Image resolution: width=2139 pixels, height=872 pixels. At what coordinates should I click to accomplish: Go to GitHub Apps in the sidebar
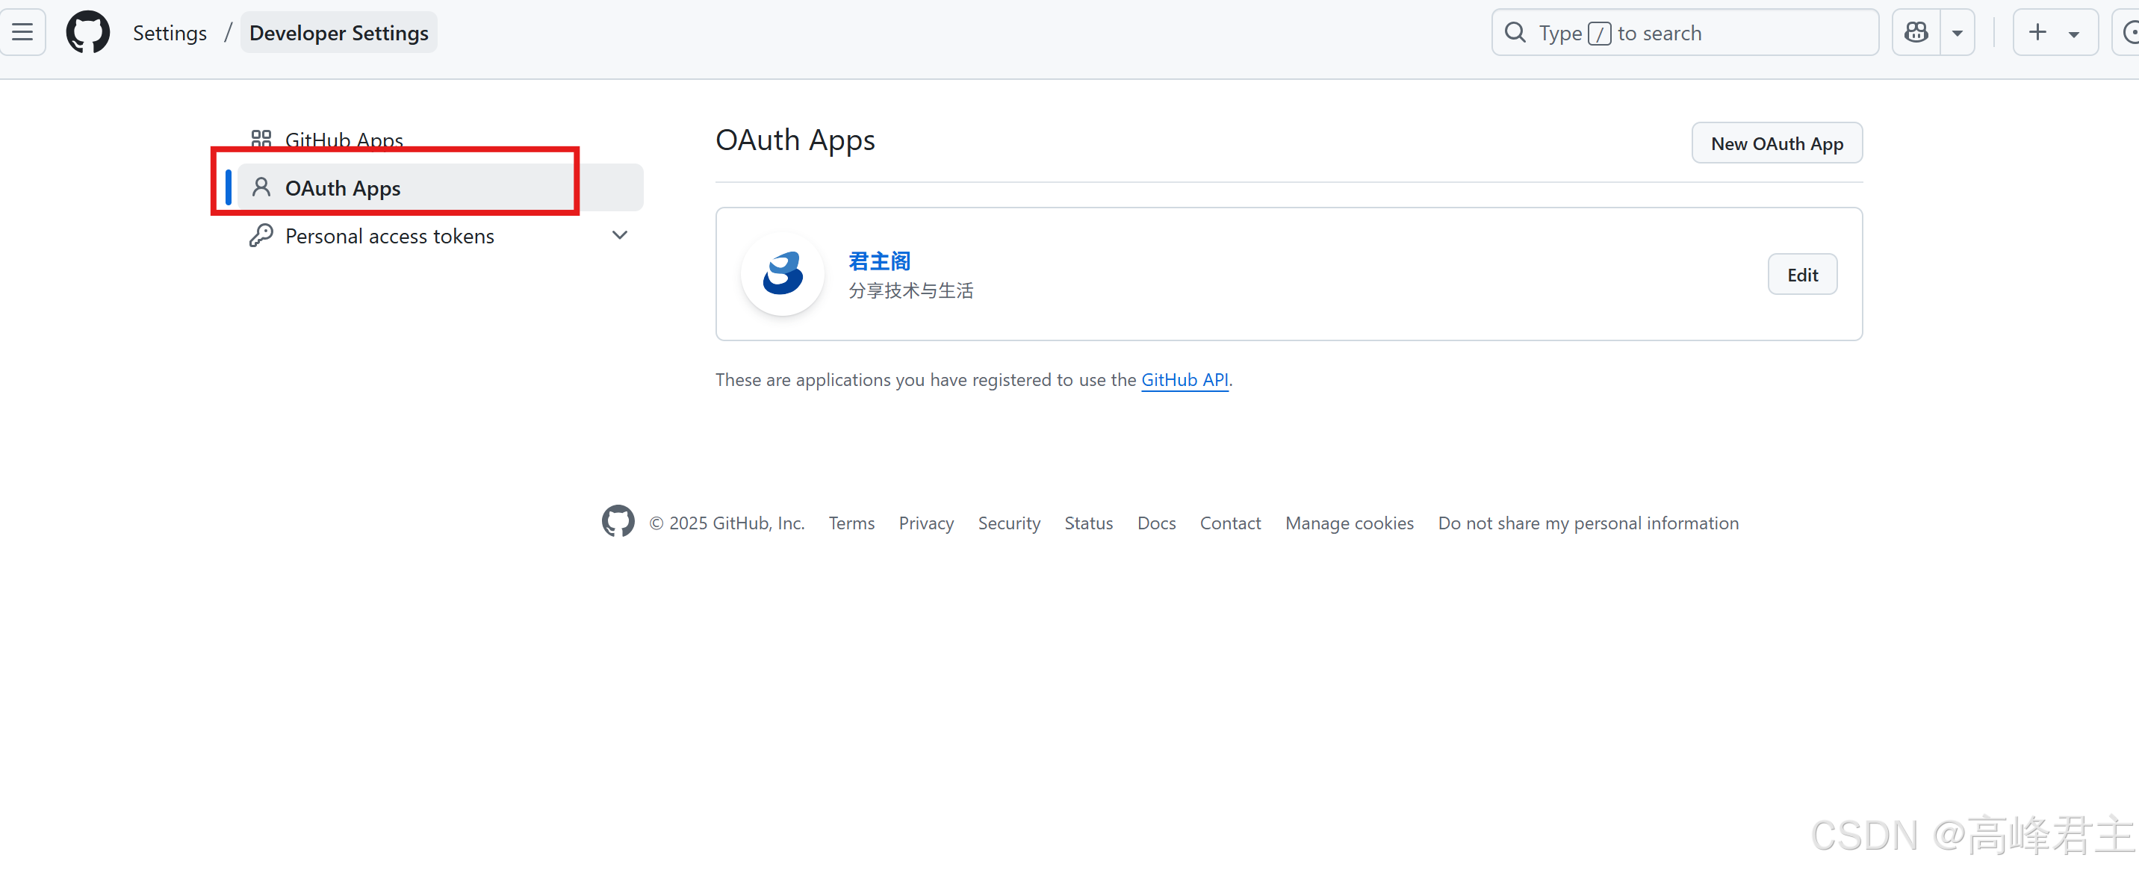point(344,140)
